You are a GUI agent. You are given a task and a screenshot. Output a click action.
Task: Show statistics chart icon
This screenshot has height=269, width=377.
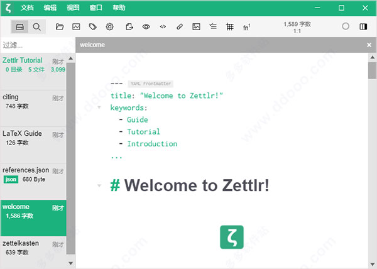point(76,26)
